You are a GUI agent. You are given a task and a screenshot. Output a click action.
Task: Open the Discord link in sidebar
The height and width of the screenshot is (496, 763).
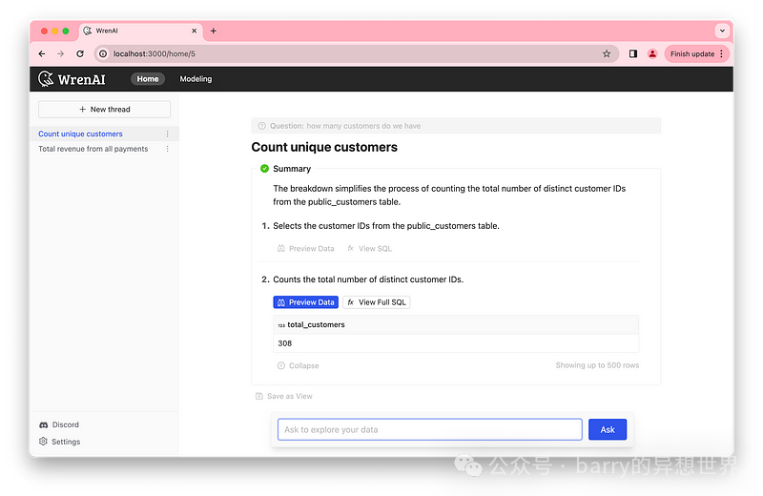coord(59,424)
